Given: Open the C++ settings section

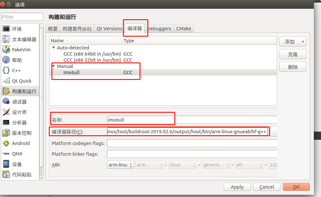Looking at the screenshot, I should point(15,70).
